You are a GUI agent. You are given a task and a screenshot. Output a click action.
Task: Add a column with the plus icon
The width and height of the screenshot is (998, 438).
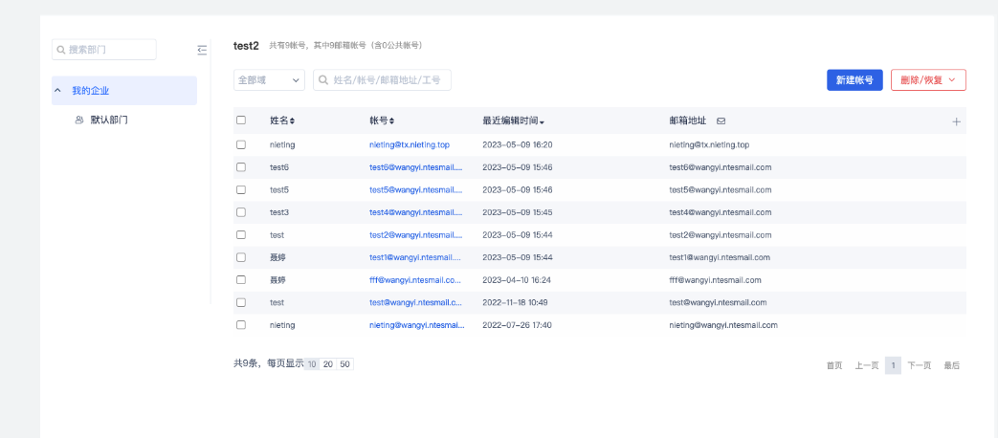pos(956,121)
